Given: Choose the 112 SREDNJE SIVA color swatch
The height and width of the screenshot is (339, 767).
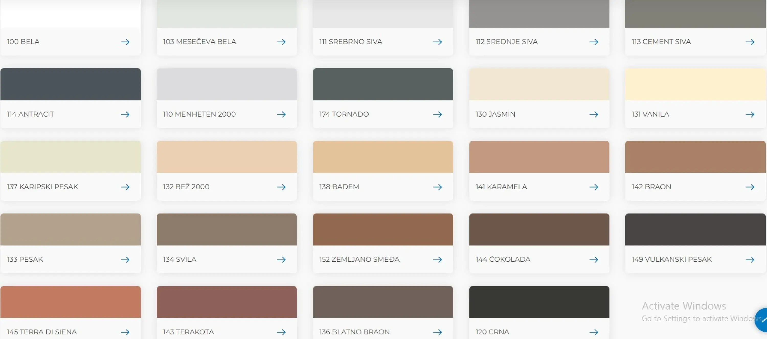Looking at the screenshot, I should tap(539, 14).
